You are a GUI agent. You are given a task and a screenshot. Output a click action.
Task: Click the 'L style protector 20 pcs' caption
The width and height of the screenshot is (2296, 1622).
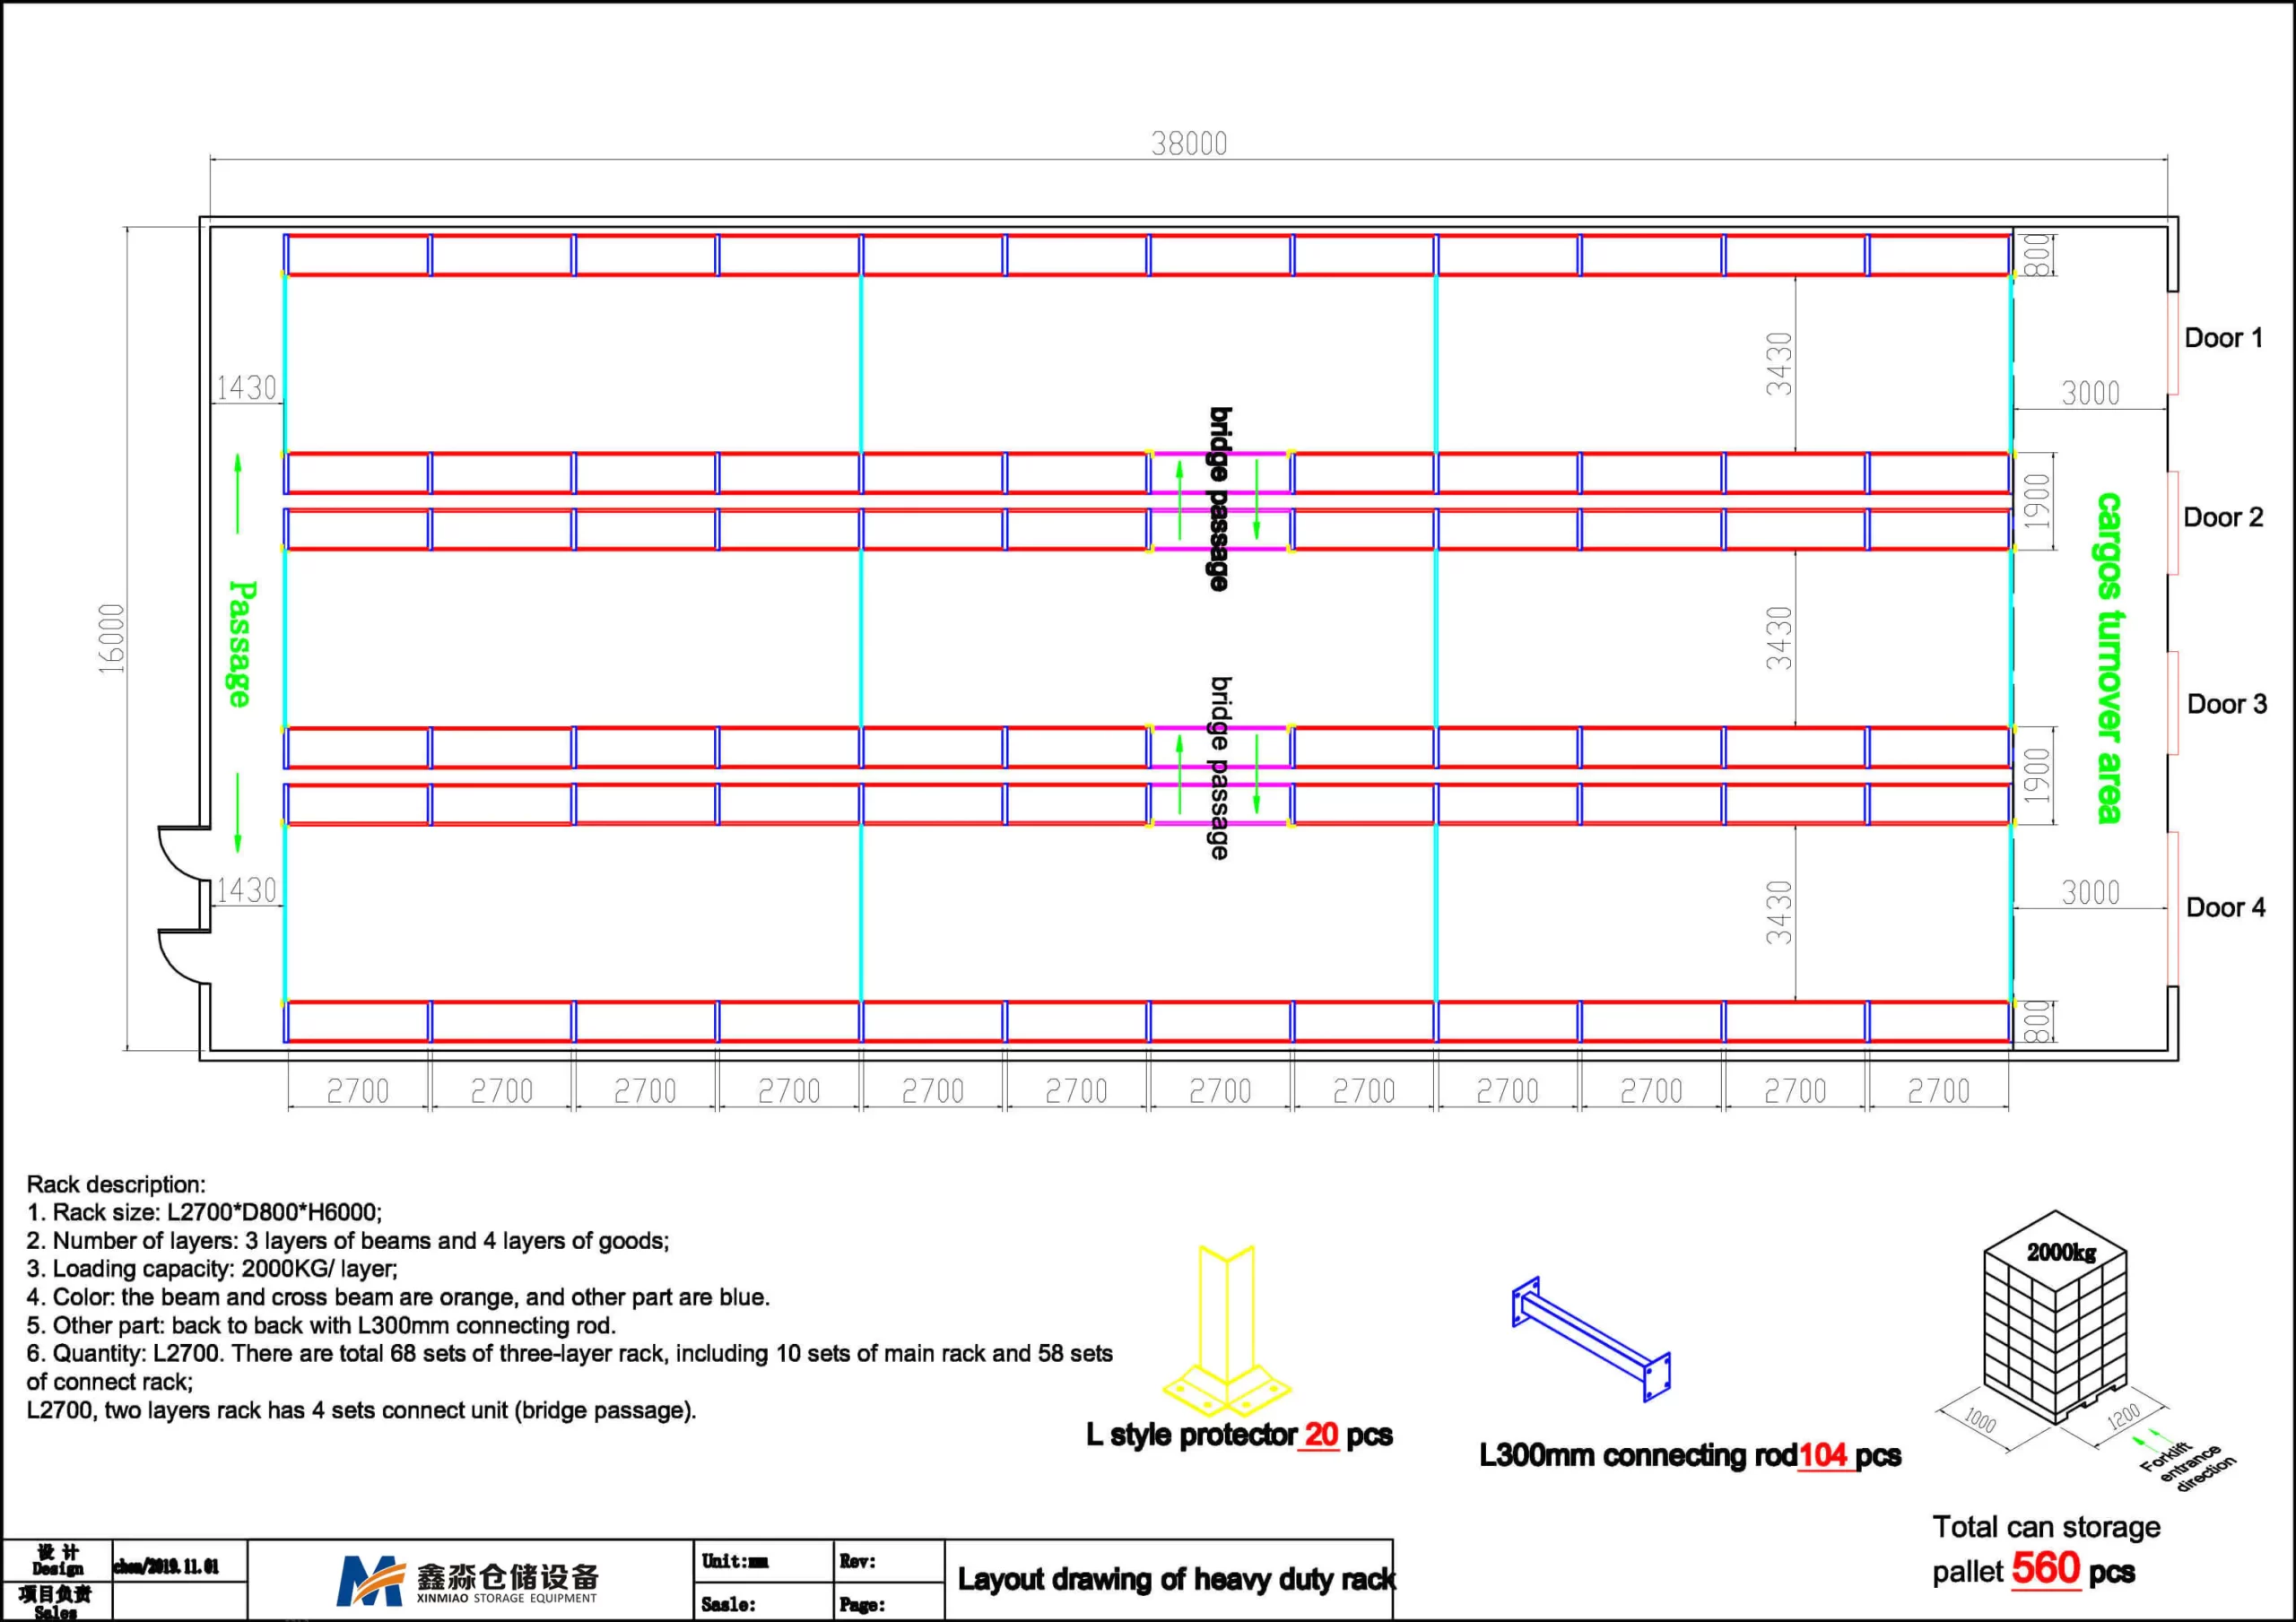point(1239,1435)
